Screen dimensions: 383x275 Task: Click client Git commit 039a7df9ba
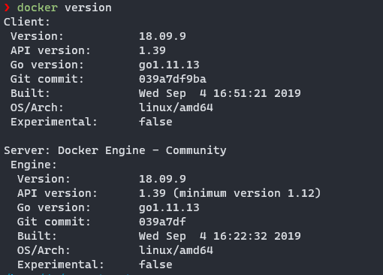173,79
